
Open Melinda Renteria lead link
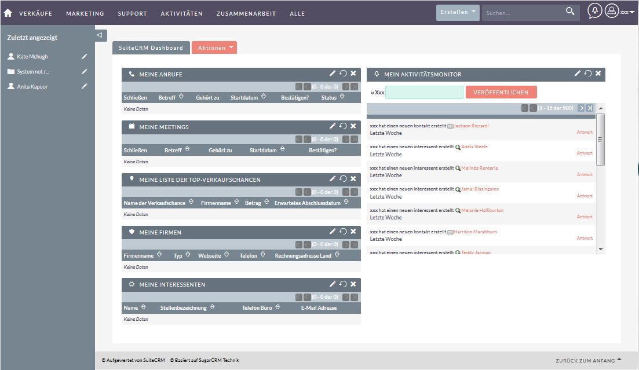(479, 168)
